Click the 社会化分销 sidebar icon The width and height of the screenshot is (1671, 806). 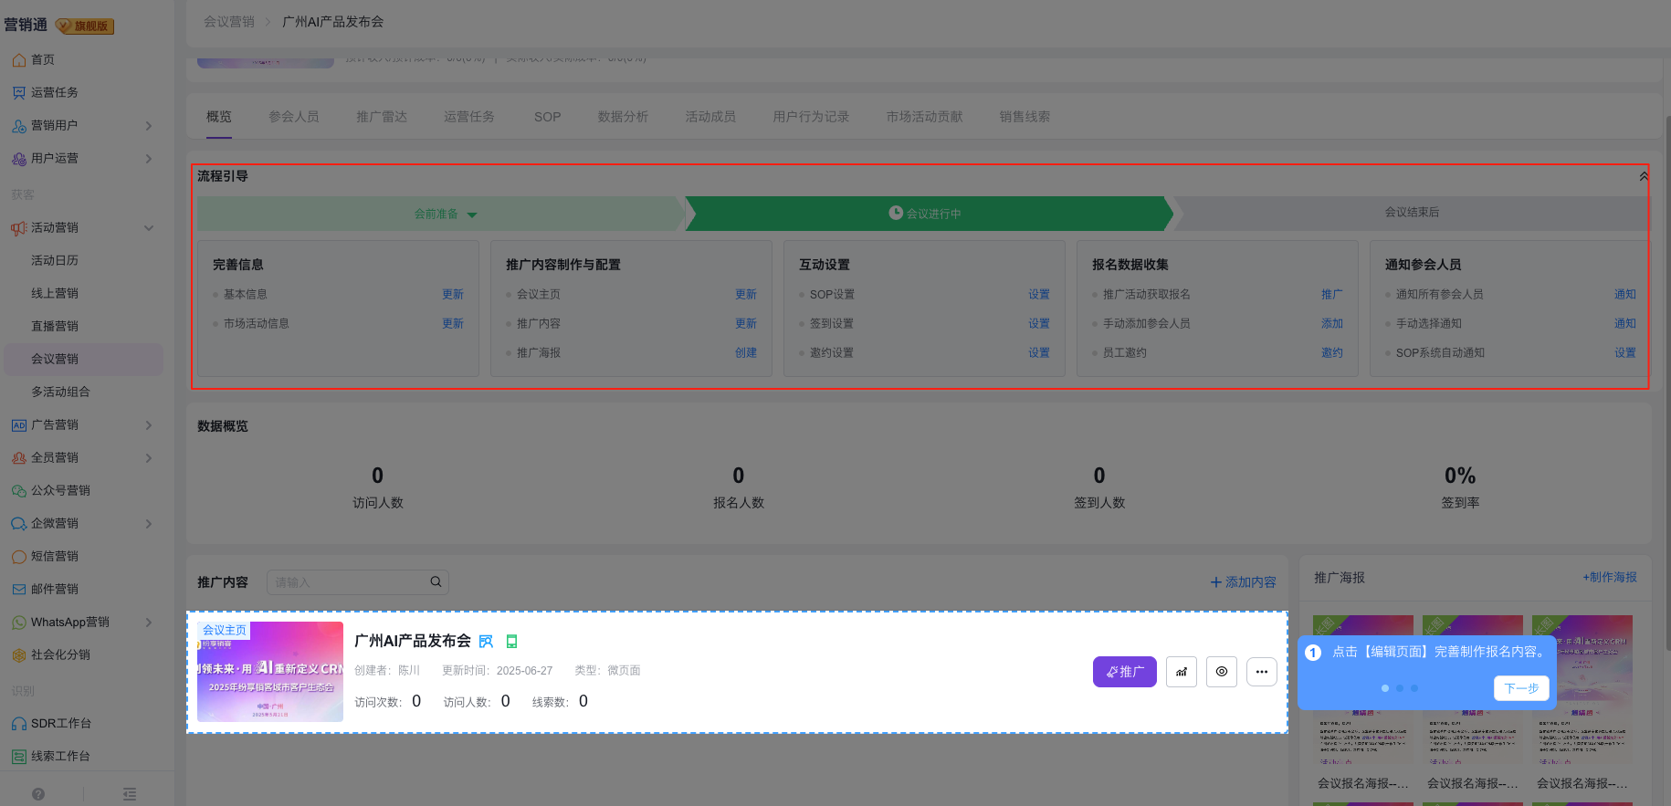18,655
